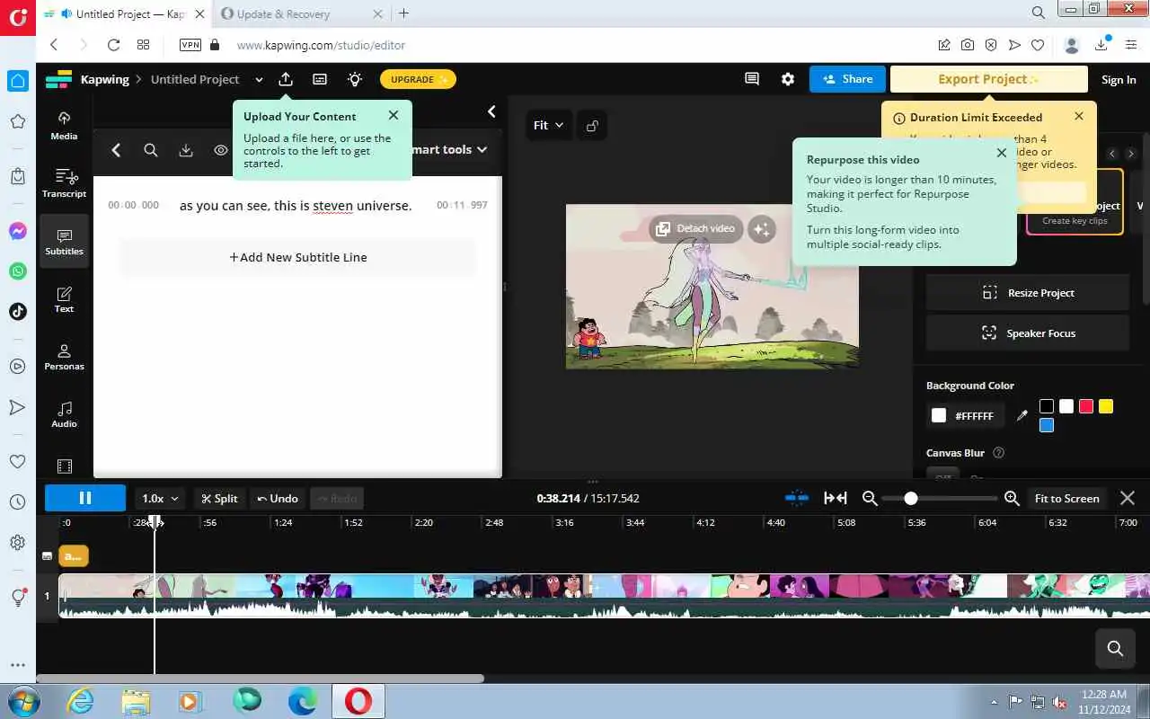The image size is (1150, 719).
Task: Click Speaker Focus button
Action: point(1028,333)
